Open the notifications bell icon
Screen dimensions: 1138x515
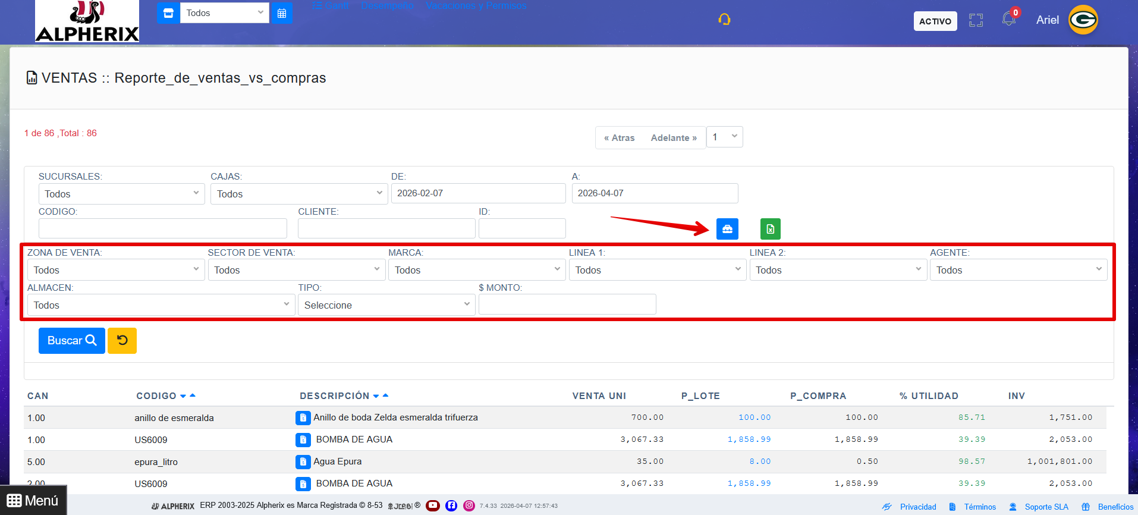pyautogui.click(x=1008, y=19)
